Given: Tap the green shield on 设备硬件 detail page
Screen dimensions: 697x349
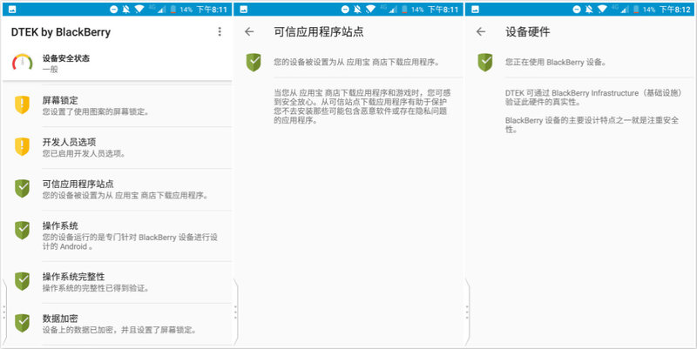Looking at the screenshot, I should 485,62.
